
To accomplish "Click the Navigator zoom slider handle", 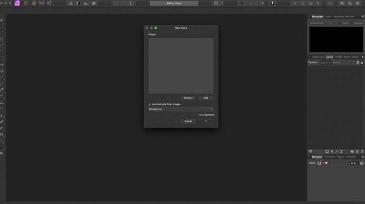I will 327,163.
